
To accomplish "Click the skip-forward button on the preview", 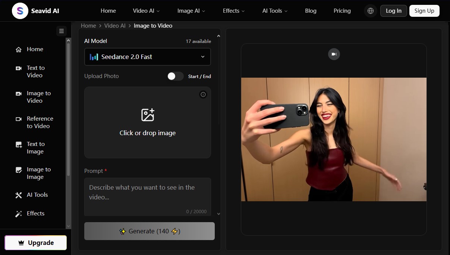I will (x=334, y=54).
